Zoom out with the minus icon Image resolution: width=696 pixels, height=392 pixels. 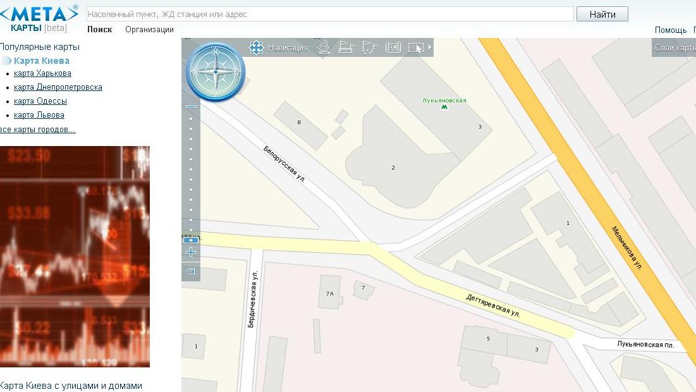(x=191, y=107)
